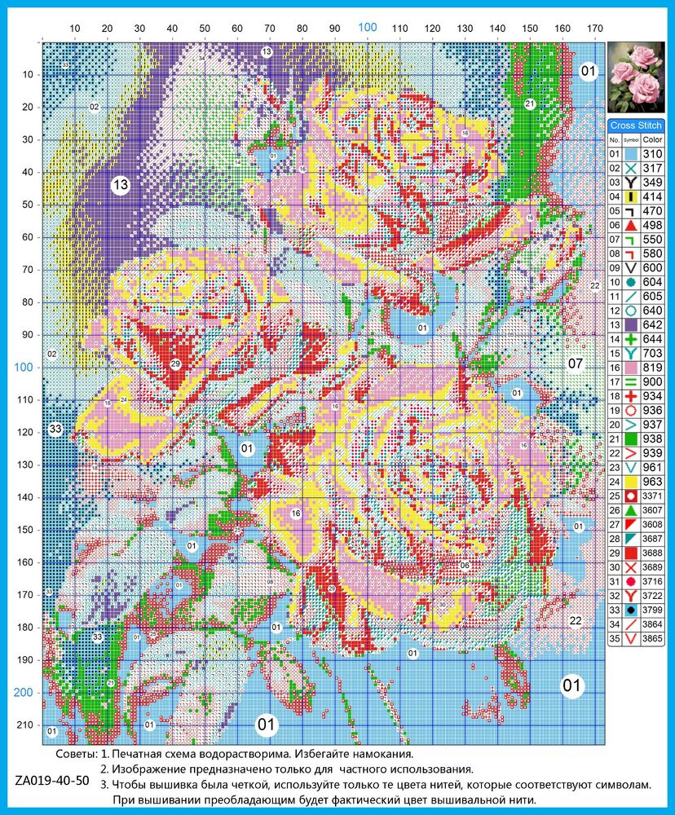675x815 pixels.
Task: Click the green plus symbol for color 644
Action: pos(630,339)
